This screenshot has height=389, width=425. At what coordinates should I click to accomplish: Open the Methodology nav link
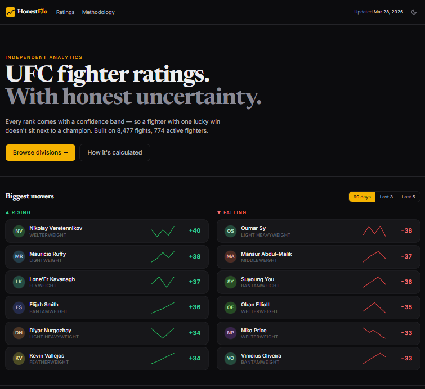point(99,12)
